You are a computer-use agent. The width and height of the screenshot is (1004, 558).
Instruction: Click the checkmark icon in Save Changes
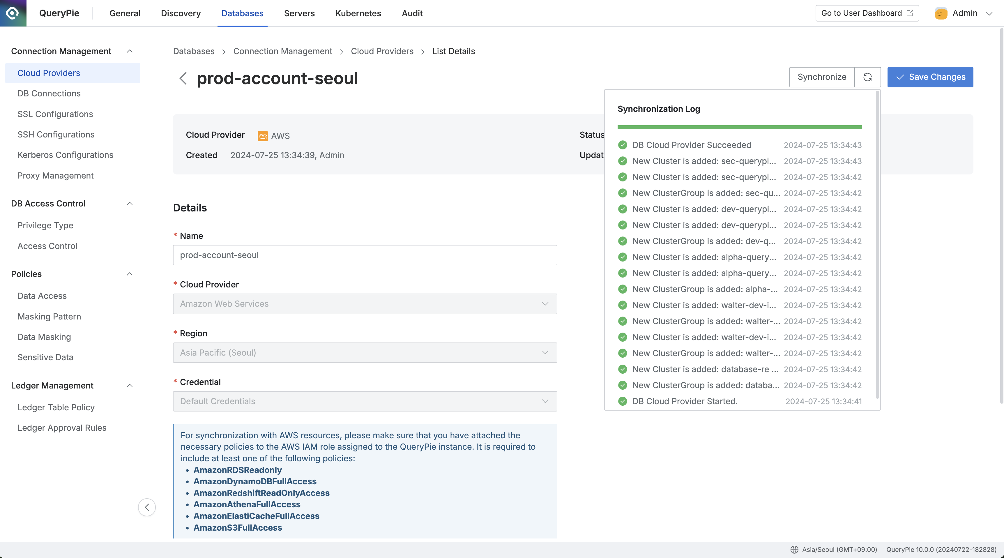(900, 77)
